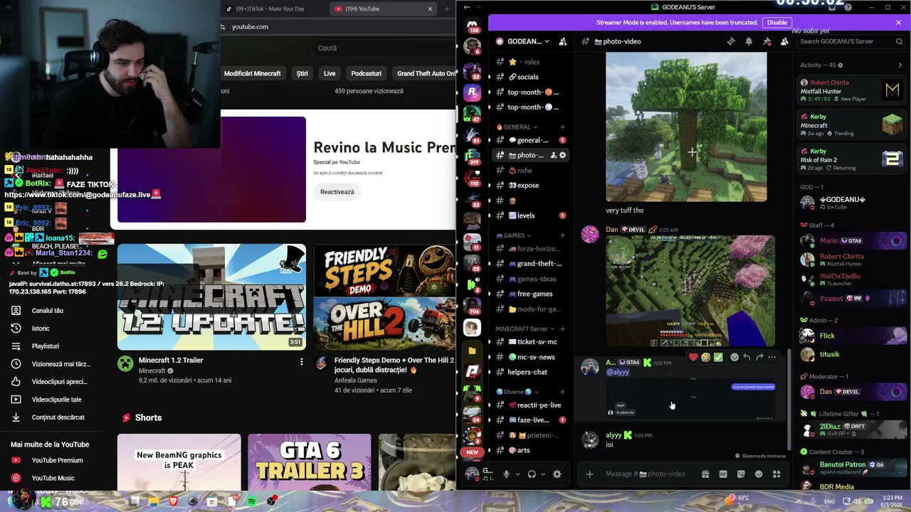This screenshot has height=512, width=911.
Task: Mute the microphone in Discord
Action: [506, 474]
